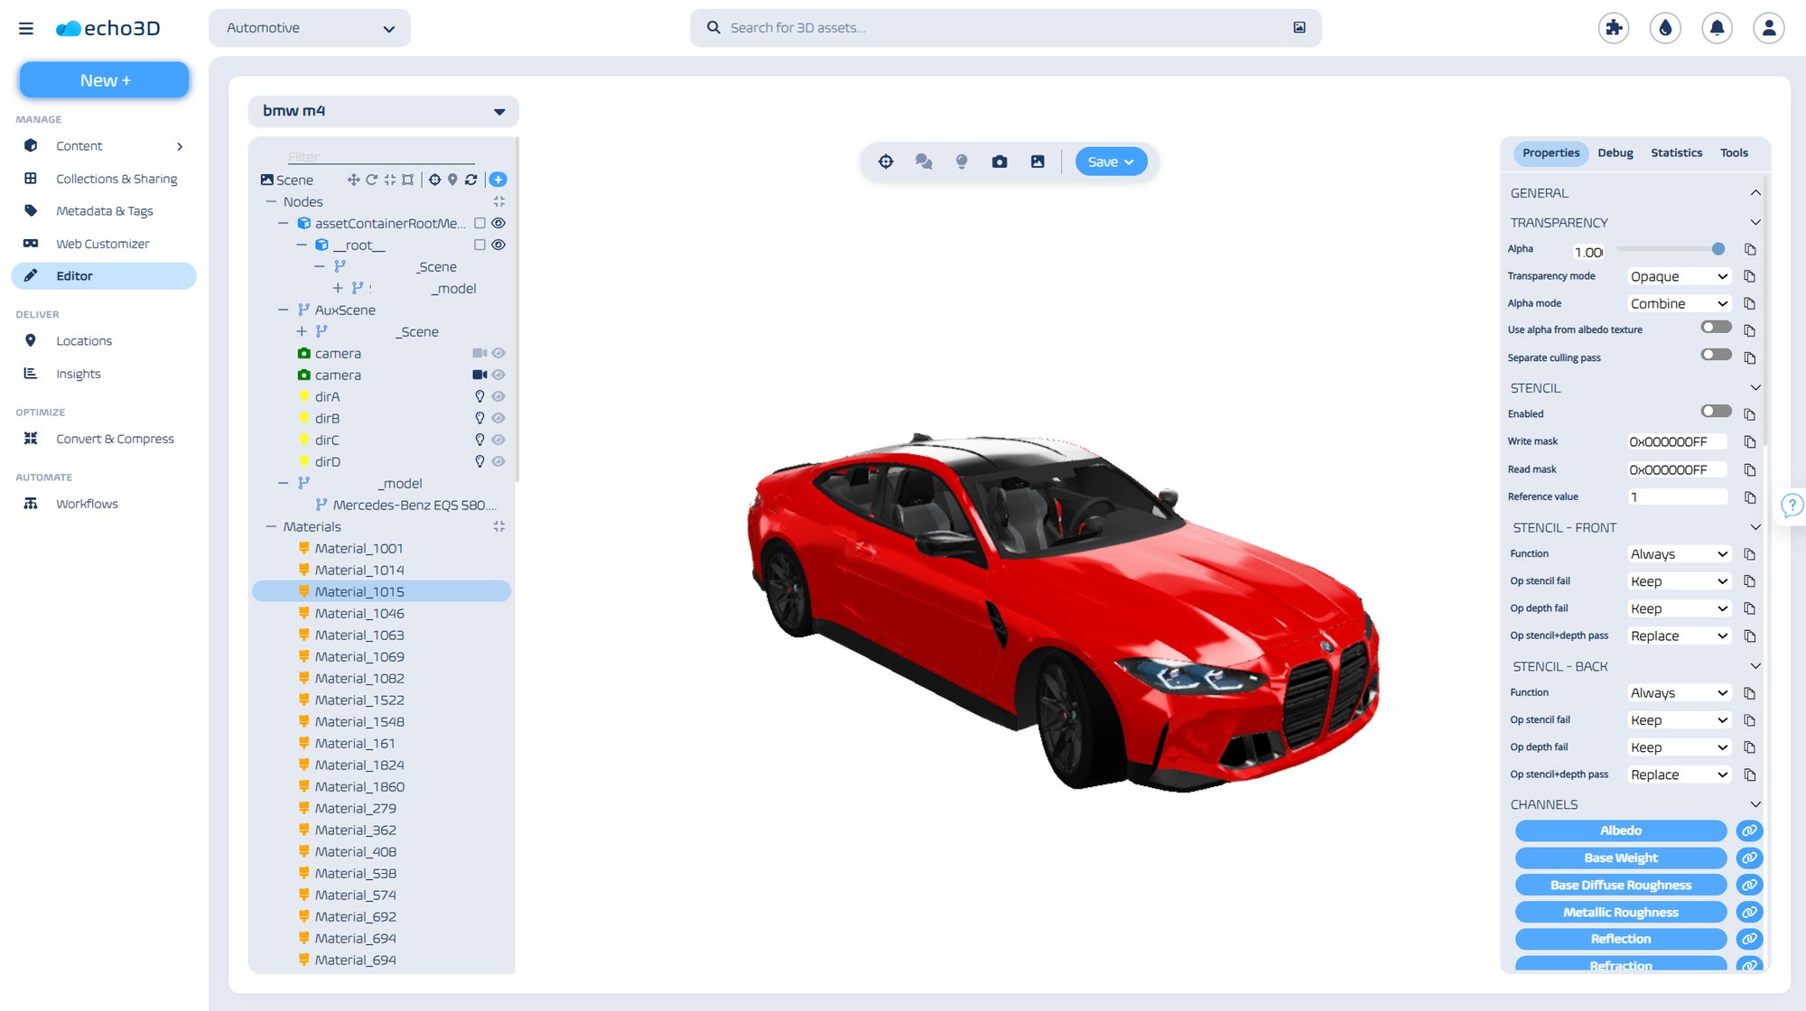Toggle Stencil Enabled switch
This screenshot has width=1806, height=1011.
tap(1716, 412)
